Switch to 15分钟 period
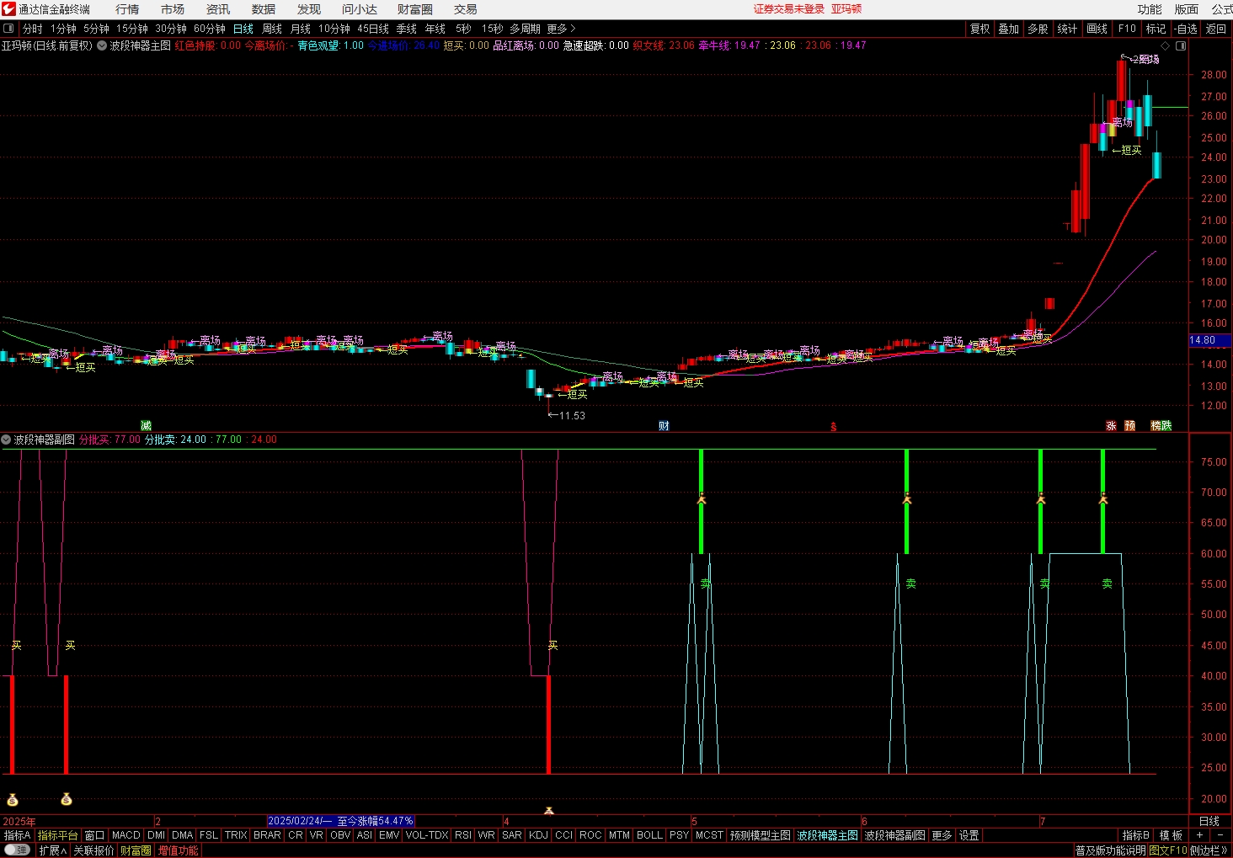 click(x=132, y=29)
